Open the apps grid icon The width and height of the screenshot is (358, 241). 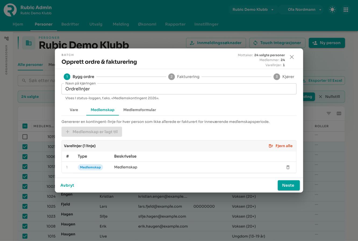[346, 10]
